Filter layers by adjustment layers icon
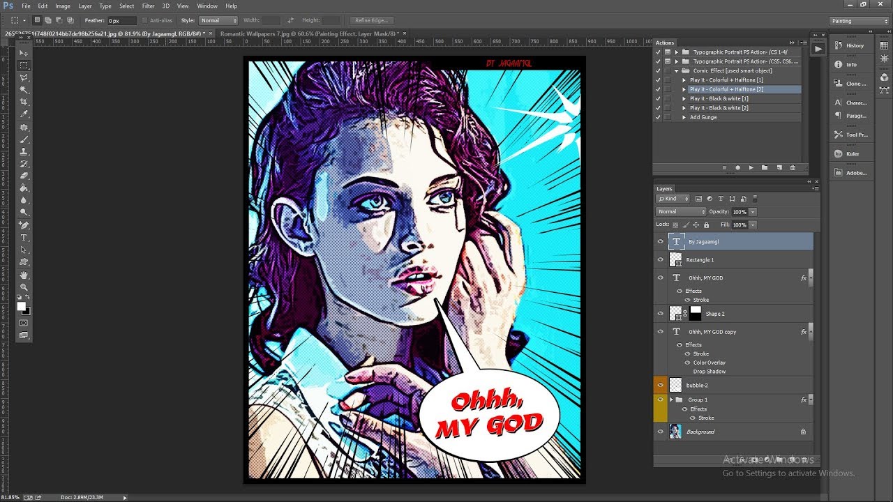The width and height of the screenshot is (893, 502). pyautogui.click(x=710, y=199)
